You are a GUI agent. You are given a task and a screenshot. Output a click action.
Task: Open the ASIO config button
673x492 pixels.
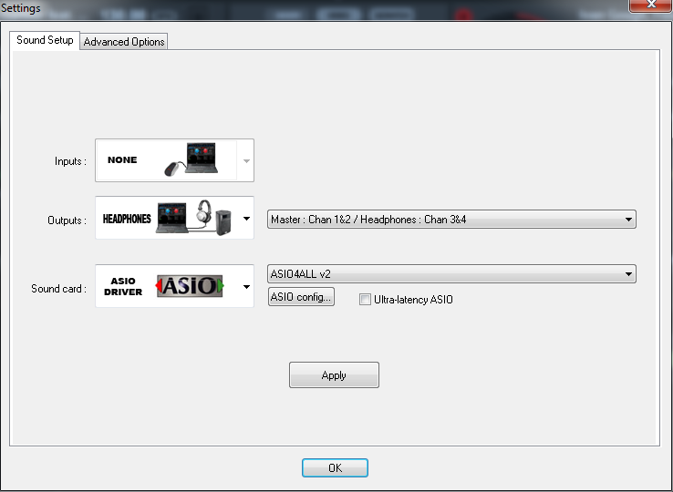coord(301,297)
